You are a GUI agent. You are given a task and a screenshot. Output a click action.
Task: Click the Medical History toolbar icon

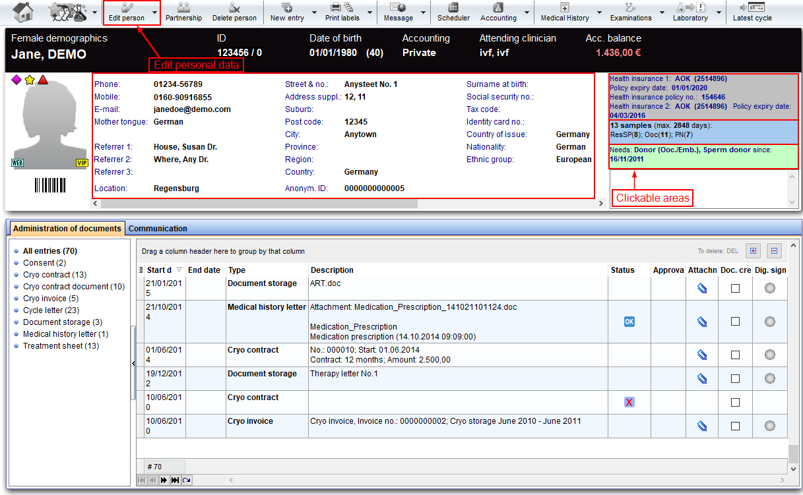tap(565, 13)
